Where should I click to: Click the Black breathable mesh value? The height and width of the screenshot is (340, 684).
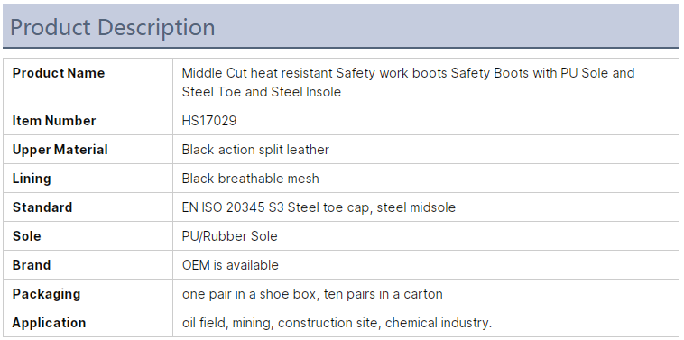coord(250,179)
